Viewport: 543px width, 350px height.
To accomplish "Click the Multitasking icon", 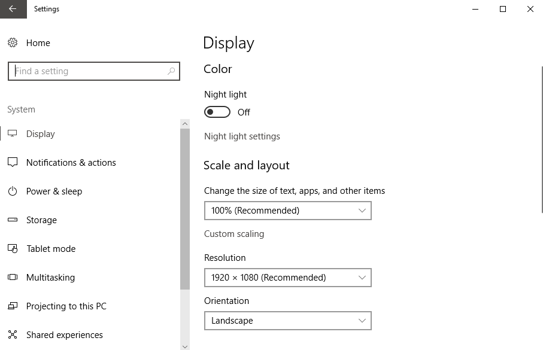I will click(13, 278).
